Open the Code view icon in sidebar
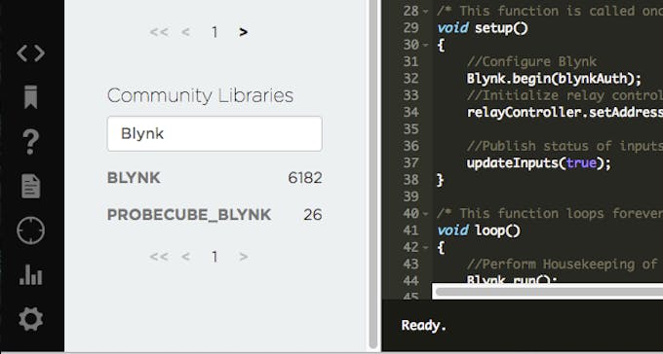 point(31,53)
